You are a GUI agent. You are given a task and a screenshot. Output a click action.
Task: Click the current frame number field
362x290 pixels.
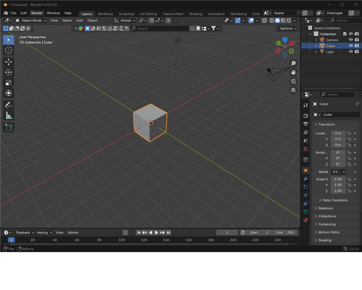[x=227, y=233]
